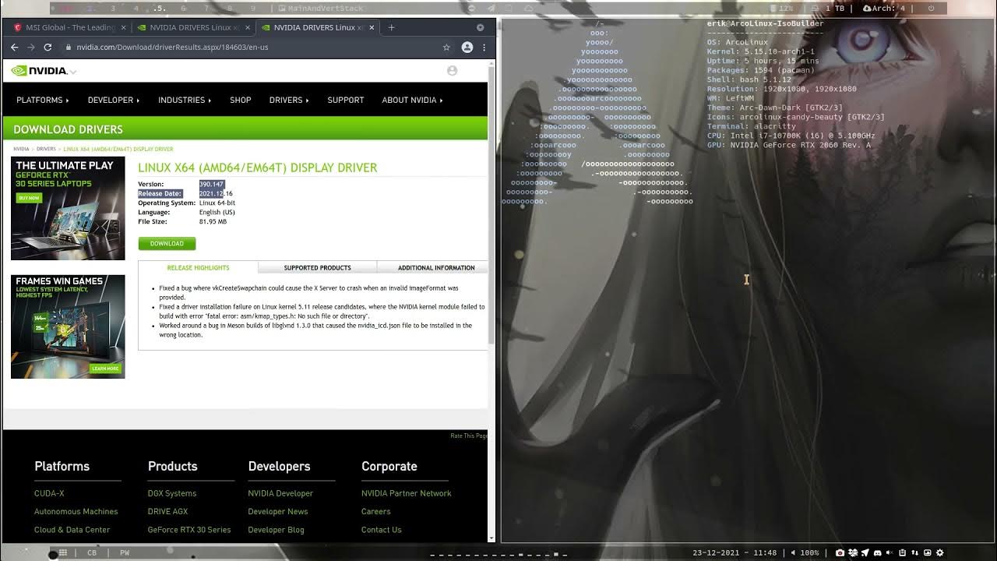Screen dimensions: 997x561
Task: Click LEARN MORE in Frames Win Games ad
Action: [105, 368]
